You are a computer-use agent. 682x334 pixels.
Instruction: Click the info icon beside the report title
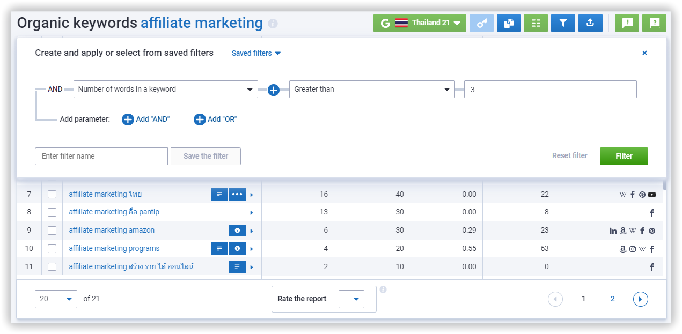pos(273,24)
